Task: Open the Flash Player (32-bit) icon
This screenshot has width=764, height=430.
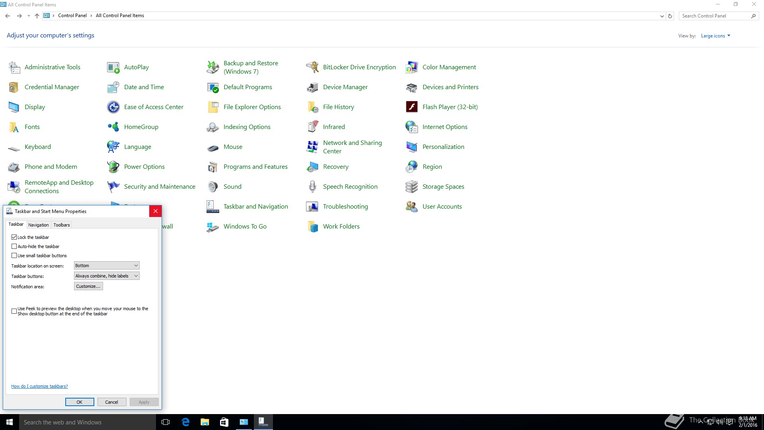Action: click(x=411, y=107)
